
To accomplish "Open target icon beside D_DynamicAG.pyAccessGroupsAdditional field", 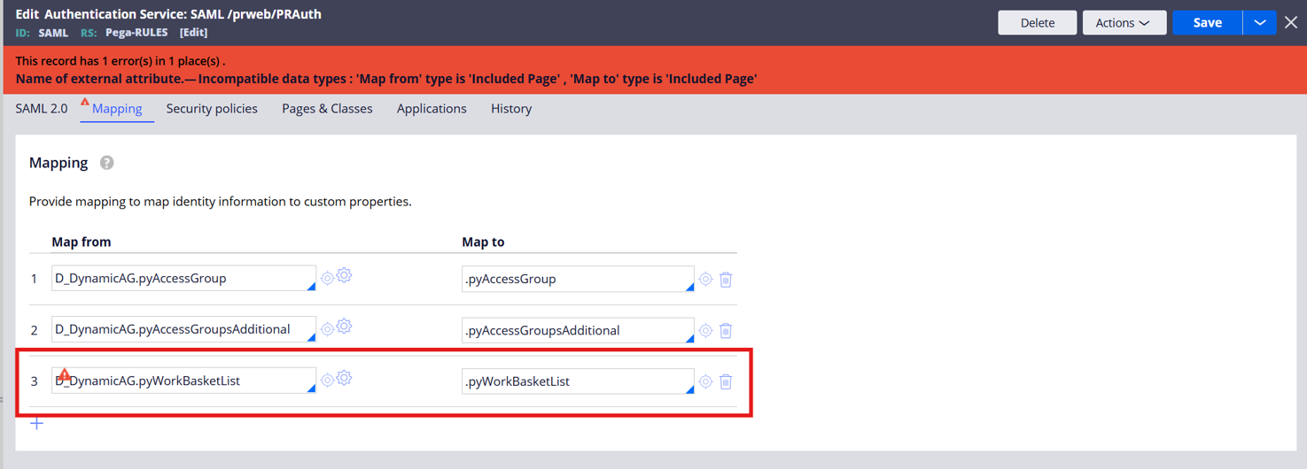I will [327, 330].
